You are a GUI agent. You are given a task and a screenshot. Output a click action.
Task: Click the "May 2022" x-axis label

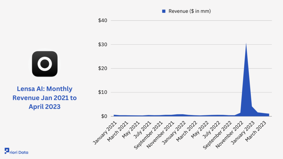coord(200,130)
